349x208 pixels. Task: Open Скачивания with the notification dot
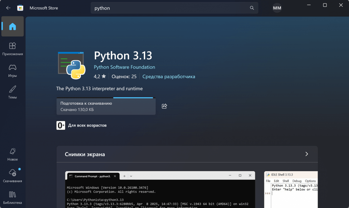[x=12, y=176]
